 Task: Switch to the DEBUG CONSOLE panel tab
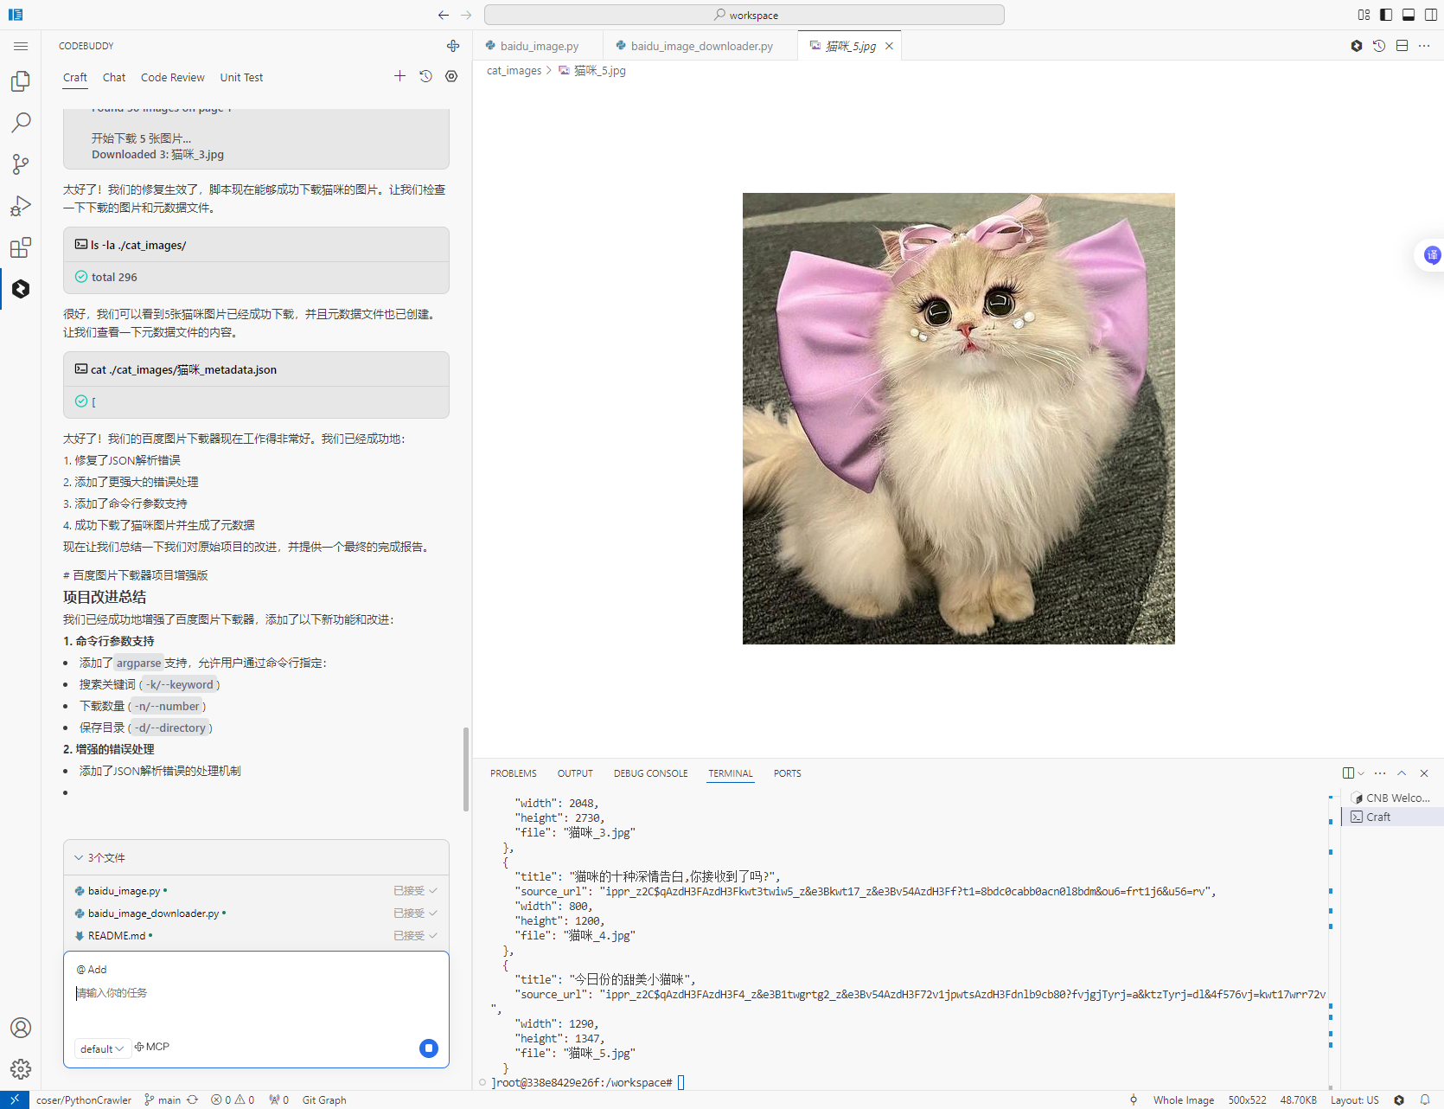(651, 773)
